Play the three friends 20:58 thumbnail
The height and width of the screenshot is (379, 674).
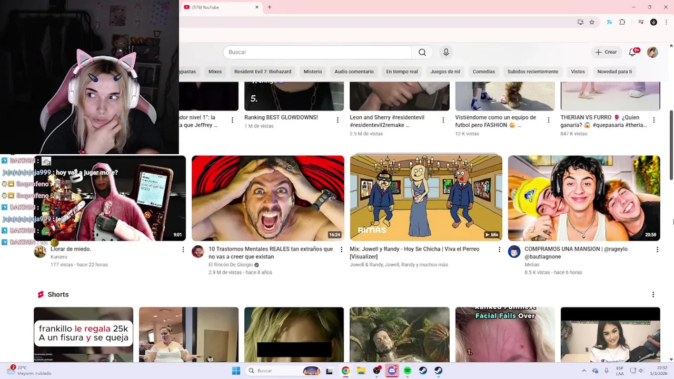(584, 198)
